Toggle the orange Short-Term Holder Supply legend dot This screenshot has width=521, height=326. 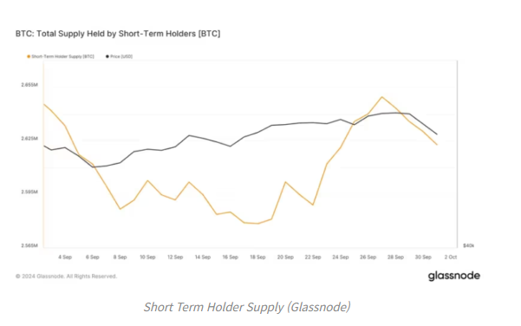tap(29, 56)
